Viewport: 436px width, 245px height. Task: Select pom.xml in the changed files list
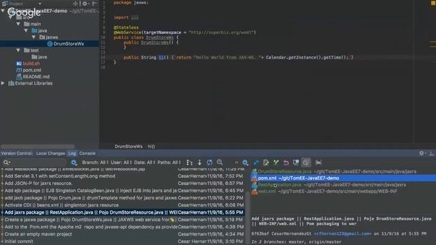pyautogui.click(x=343, y=178)
